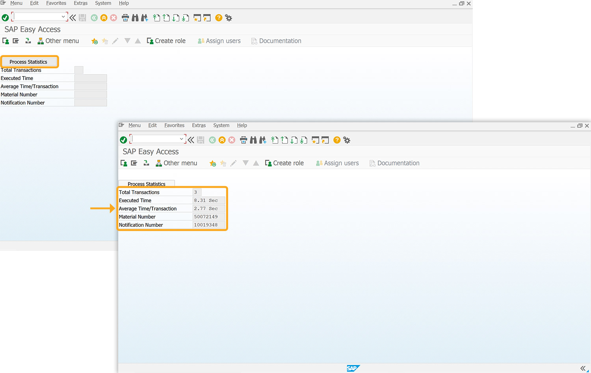Click the orange Exit icon in background window
Image resolution: width=591 pixels, height=373 pixels.
104,18
